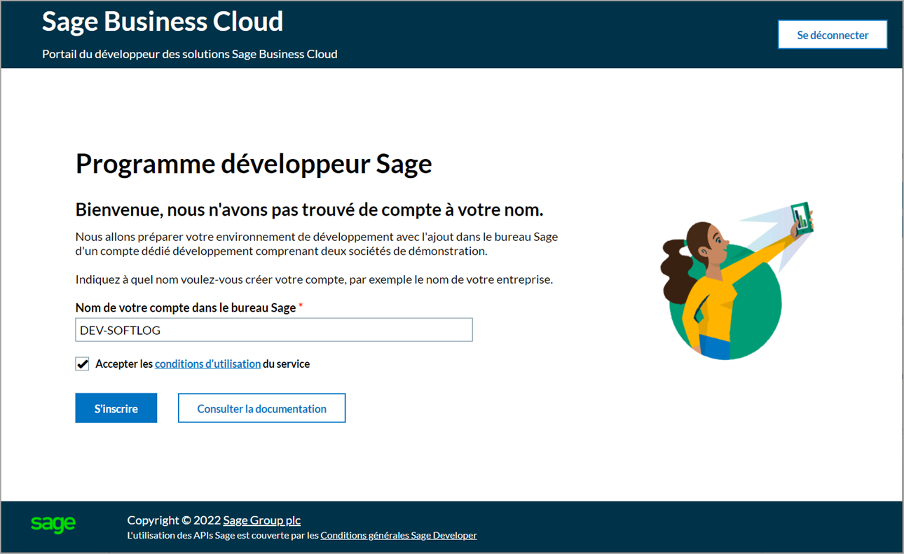Follow the Sage Group plc link

261,520
